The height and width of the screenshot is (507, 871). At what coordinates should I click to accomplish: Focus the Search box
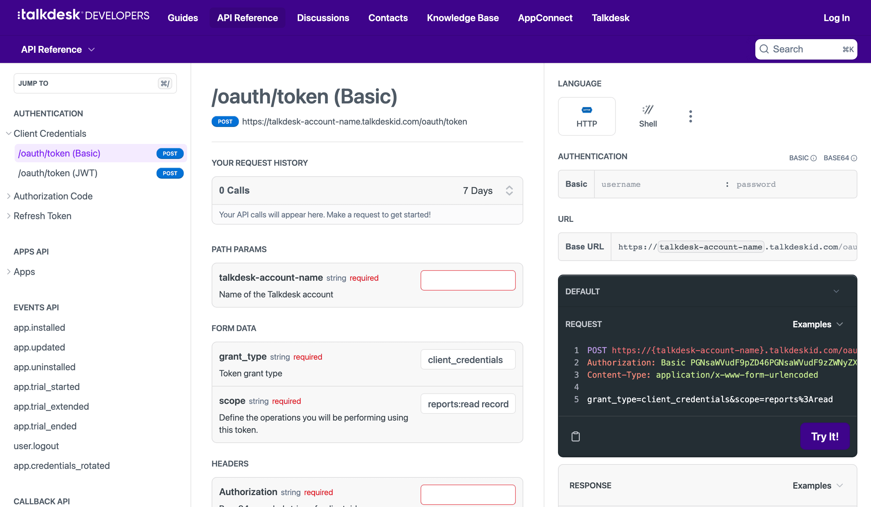coord(806,49)
